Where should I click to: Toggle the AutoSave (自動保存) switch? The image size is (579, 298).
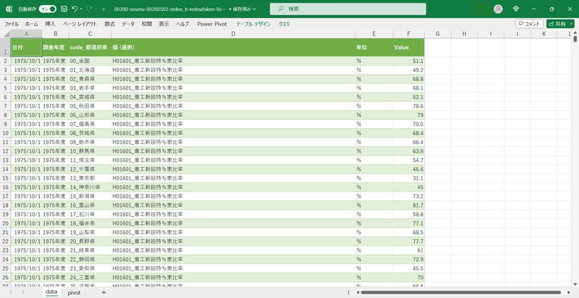tap(47, 9)
